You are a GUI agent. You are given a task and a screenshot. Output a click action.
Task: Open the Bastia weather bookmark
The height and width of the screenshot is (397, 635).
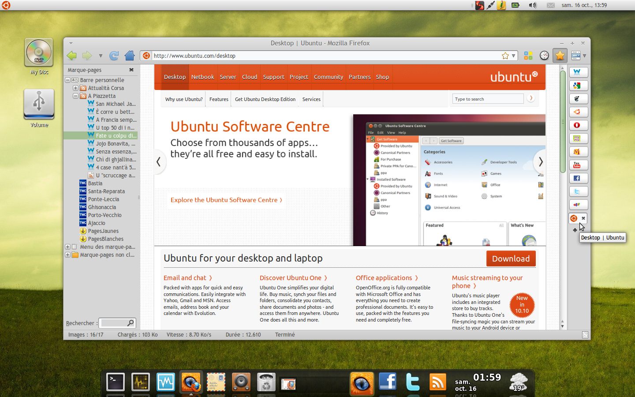(x=91, y=183)
